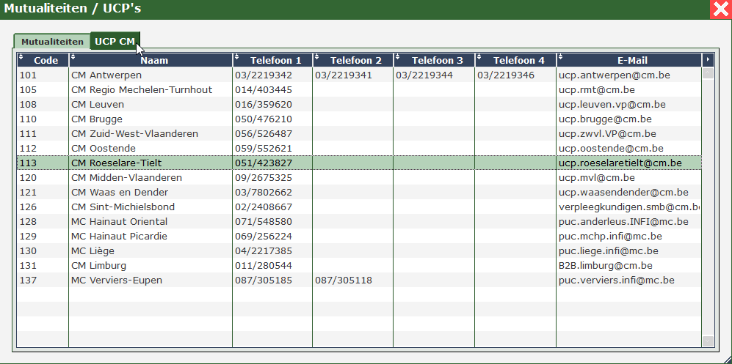Click email puc.liege.infi@mc.be

pos(609,251)
